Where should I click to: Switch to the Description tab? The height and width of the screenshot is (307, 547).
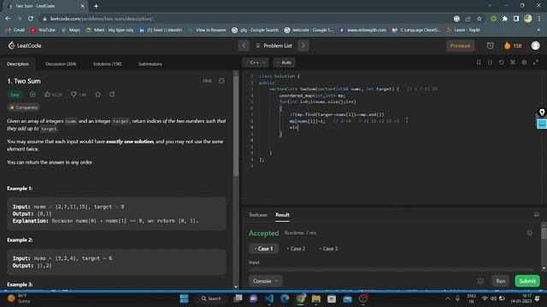pyautogui.click(x=18, y=64)
